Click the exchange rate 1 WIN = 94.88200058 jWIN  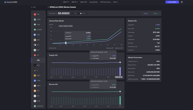coord(150,79)
